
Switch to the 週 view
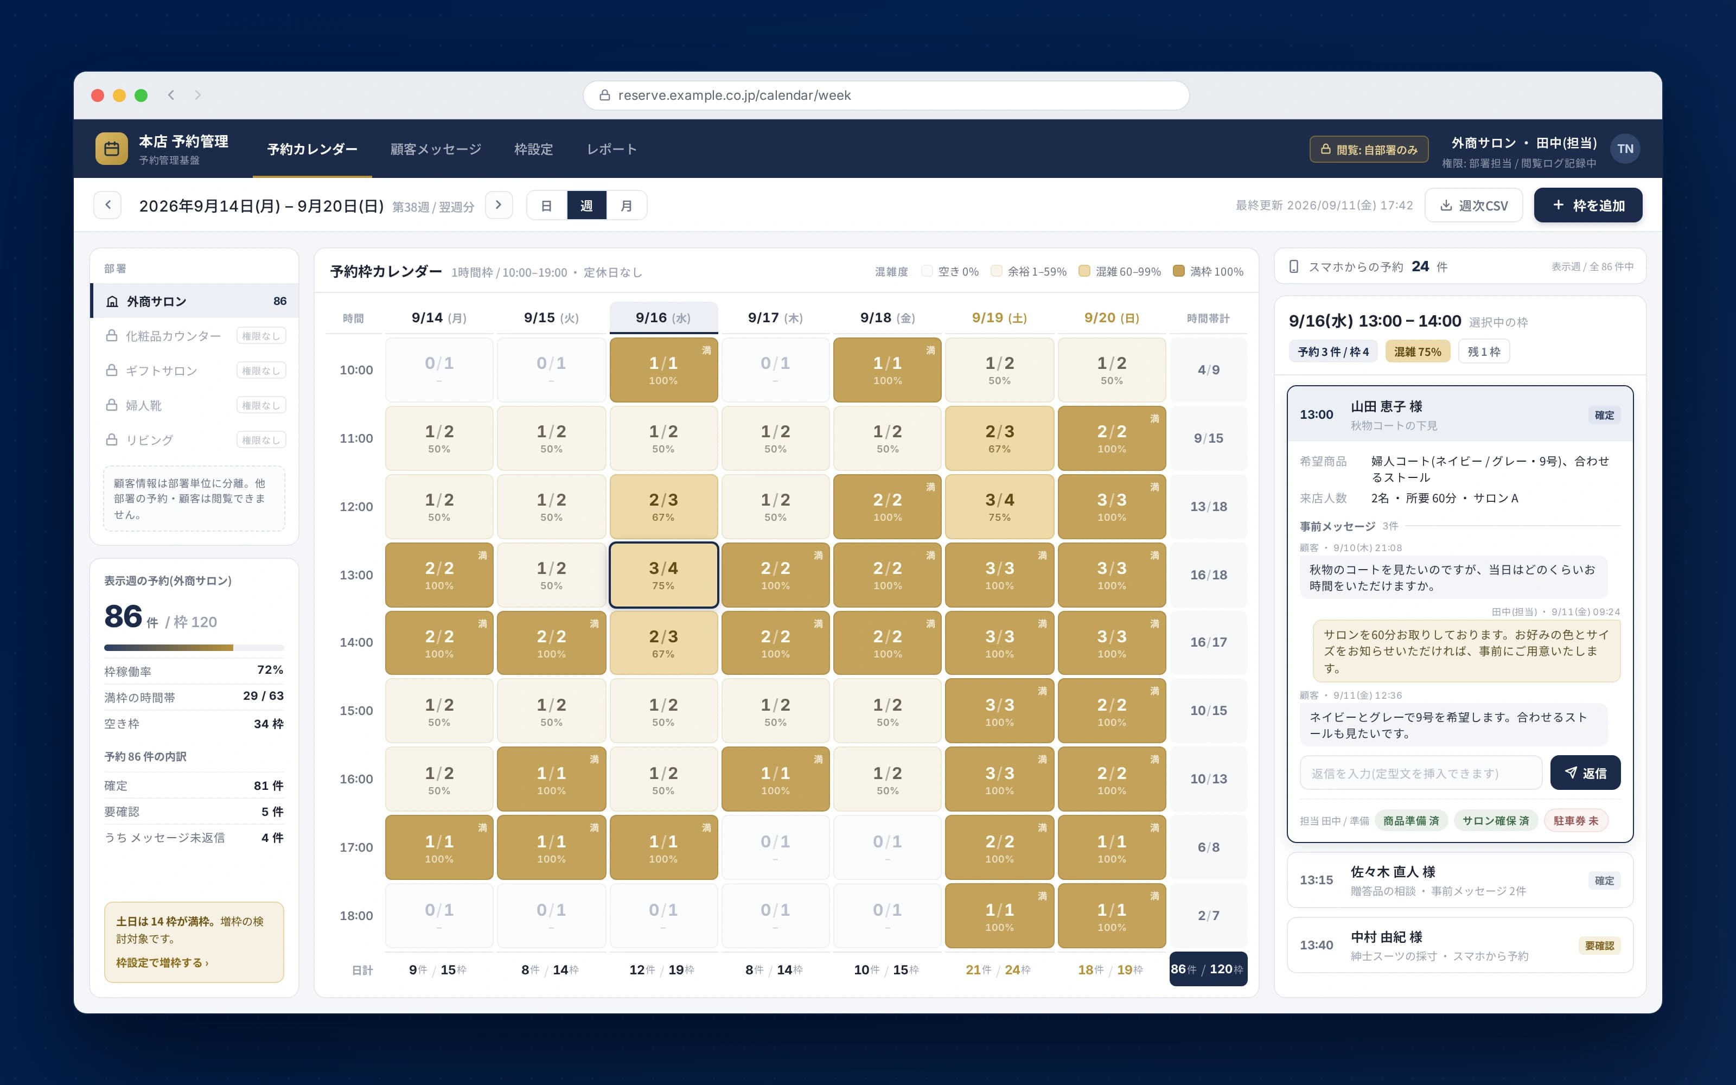click(x=587, y=205)
